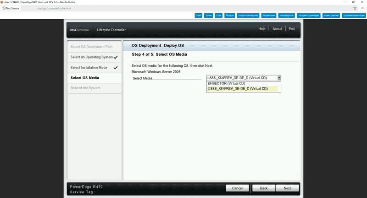Click Exit in the Lifecycle Controller header
The width and height of the screenshot is (367, 198).
292,29
